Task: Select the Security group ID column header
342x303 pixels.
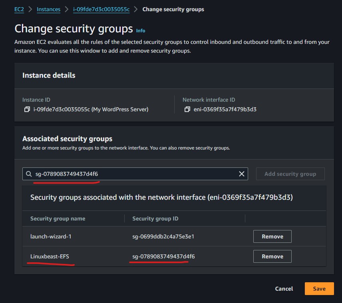Action: click(155, 218)
